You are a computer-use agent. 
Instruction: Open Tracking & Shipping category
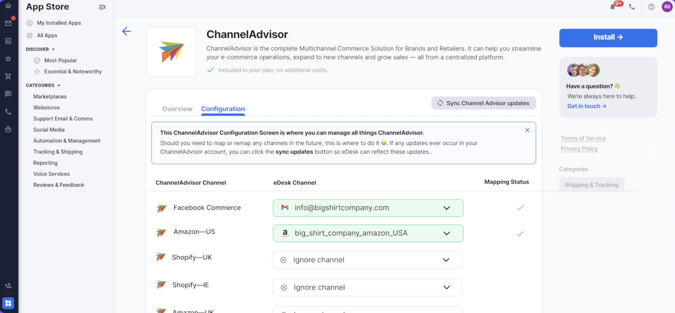[58, 152]
